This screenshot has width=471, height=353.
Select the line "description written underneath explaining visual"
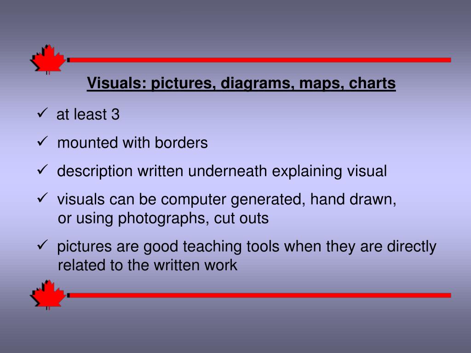click(222, 171)
